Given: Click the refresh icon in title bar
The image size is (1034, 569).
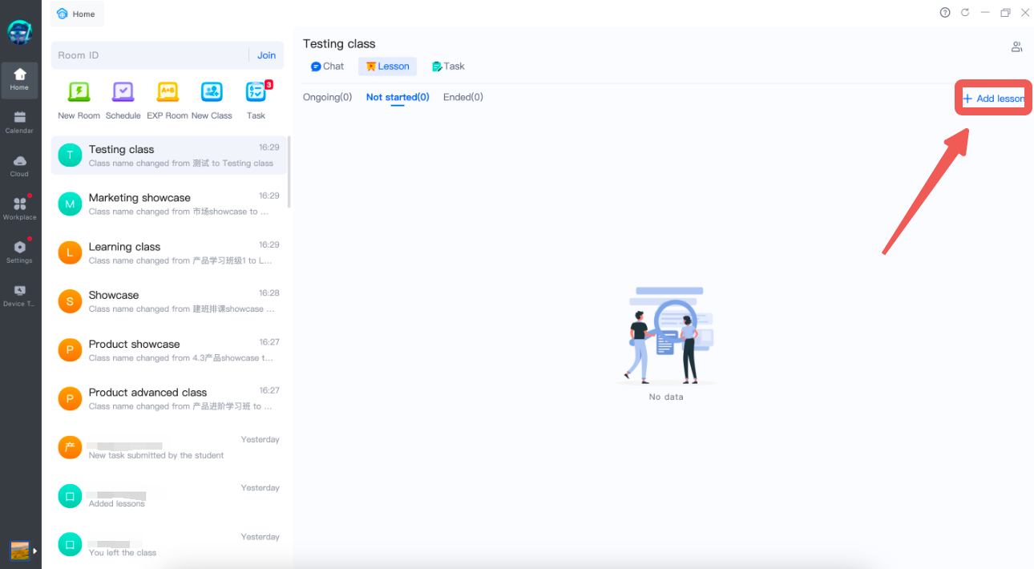Looking at the screenshot, I should pos(965,13).
